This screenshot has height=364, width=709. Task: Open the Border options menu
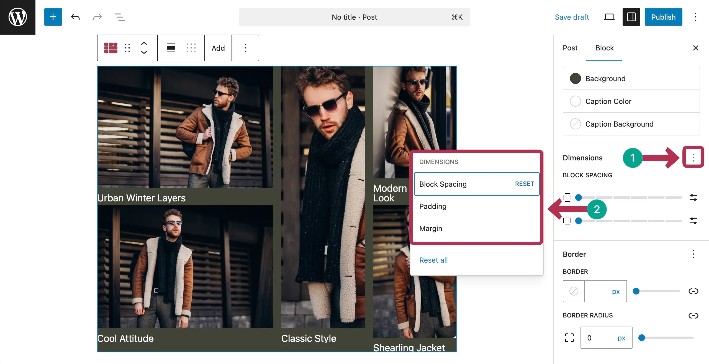[694, 254]
